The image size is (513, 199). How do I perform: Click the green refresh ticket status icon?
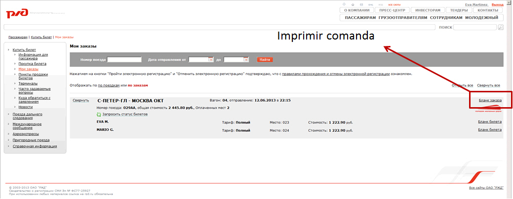(x=99, y=115)
